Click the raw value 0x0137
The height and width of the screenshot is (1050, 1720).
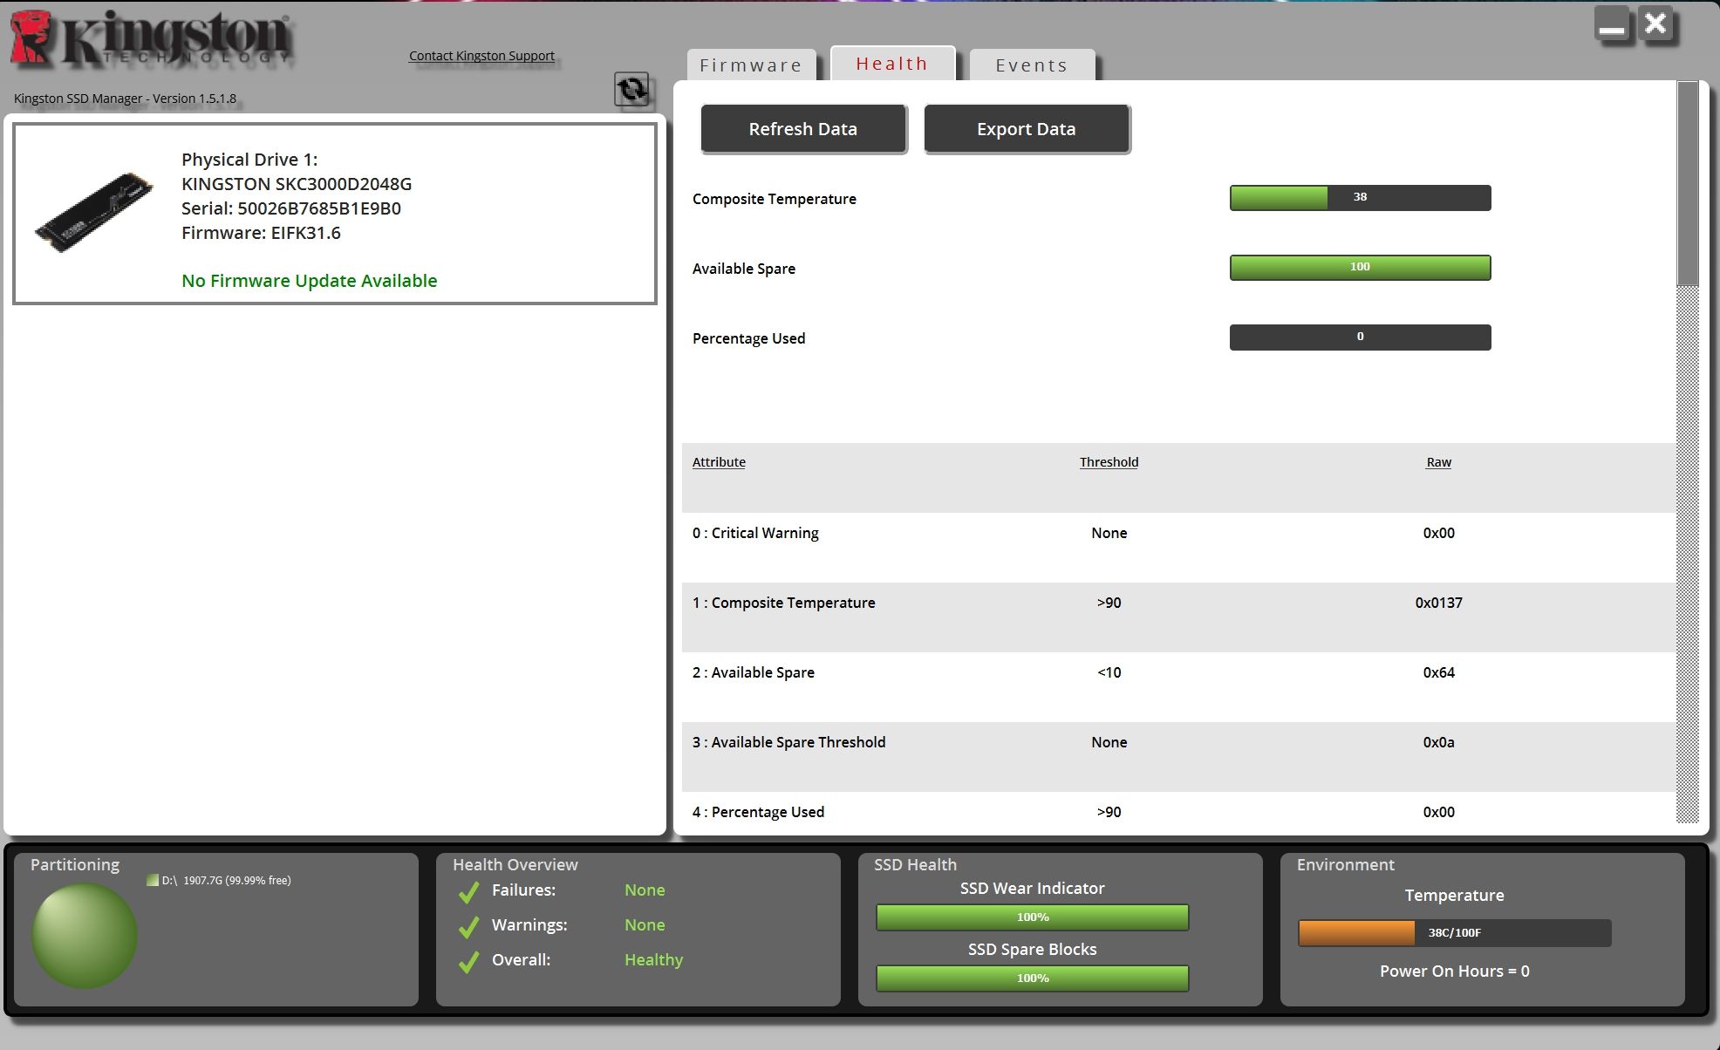point(1438,603)
